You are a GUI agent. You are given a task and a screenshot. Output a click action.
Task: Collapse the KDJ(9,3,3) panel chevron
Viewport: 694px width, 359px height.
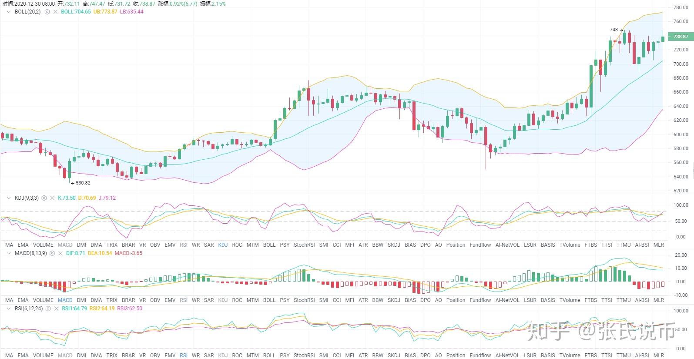tap(8, 198)
